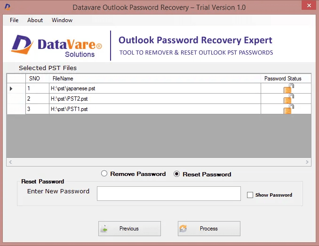Click the Password Status column header

point(286,79)
